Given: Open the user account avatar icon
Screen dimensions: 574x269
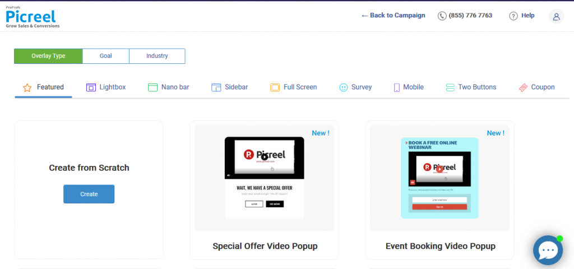Looking at the screenshot, I should (x=556, y=16).
